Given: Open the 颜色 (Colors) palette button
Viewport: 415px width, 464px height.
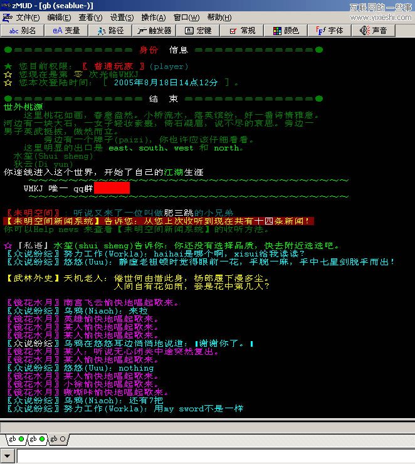Looking at the screenshot, I should tap(286, 30).
